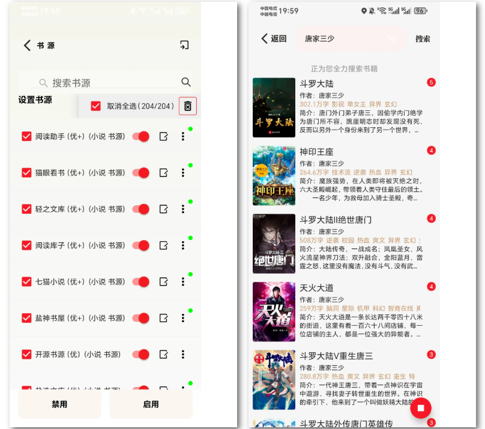
Task: Edit the 猫眼看书 source
Action: pos(164,173)
